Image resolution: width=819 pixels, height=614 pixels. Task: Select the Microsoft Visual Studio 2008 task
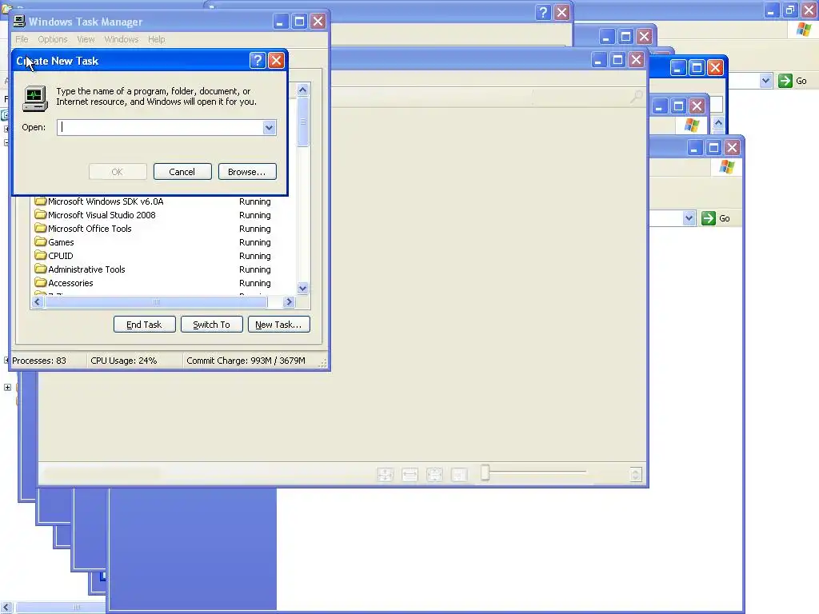point(102,215)
